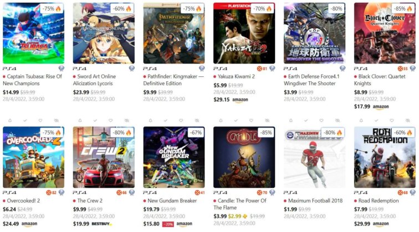This screenshot has width=419, height=232.
Task: Hide Candle: The Power Of The Flame via crossed-eye icon
Action: (x=267, y=120)
